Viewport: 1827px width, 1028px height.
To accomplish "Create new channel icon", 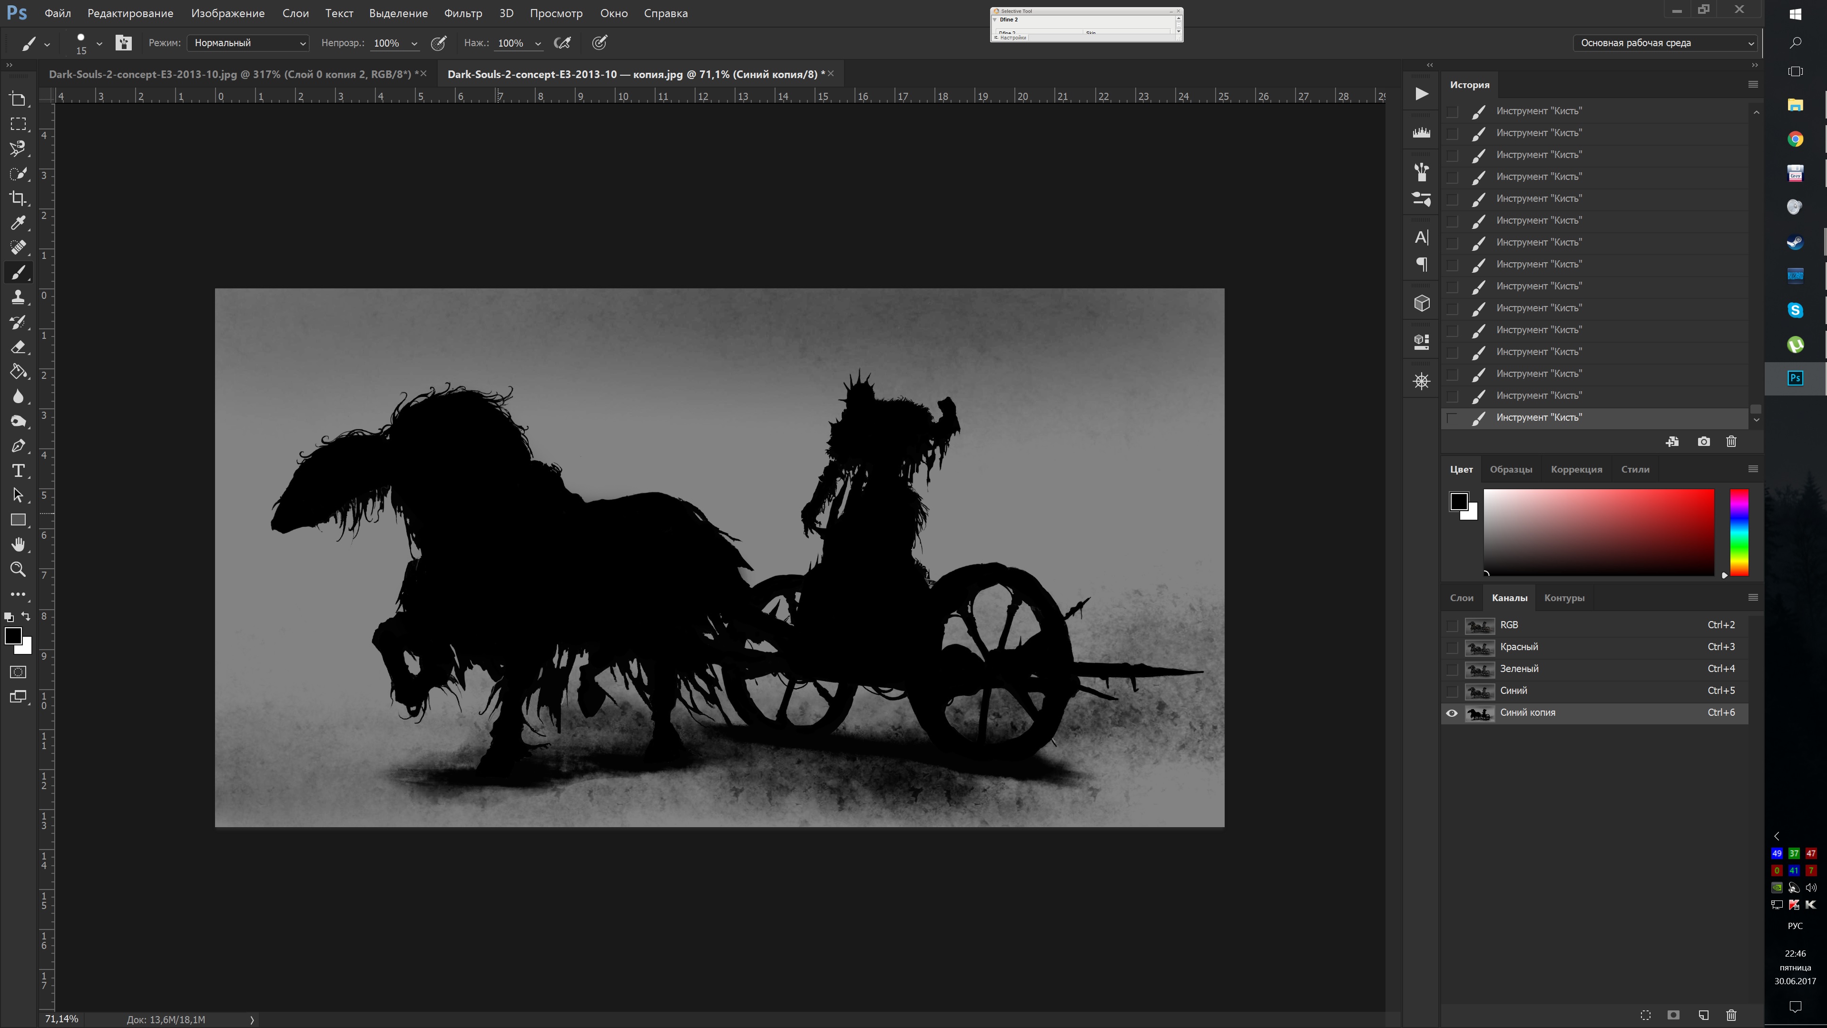I will click(x=1704, y=1015).
